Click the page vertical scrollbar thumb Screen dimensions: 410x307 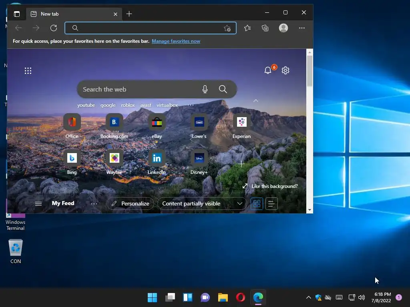pos(310,71)
